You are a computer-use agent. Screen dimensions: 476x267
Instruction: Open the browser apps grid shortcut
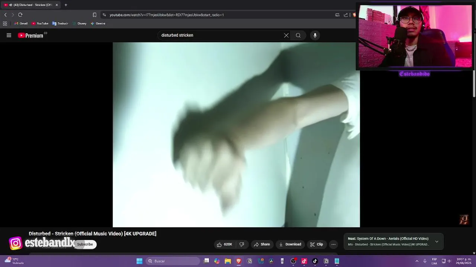point(5,23)
